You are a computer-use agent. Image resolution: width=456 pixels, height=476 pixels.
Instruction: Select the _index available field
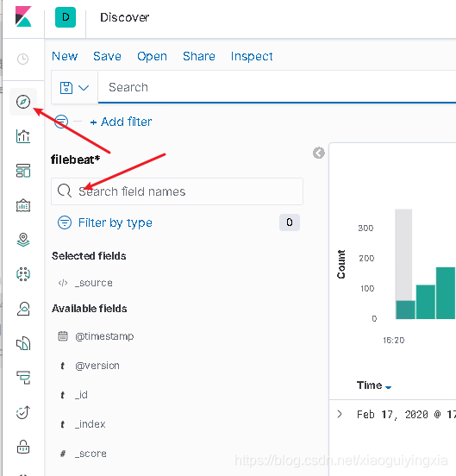coord(91,424)
